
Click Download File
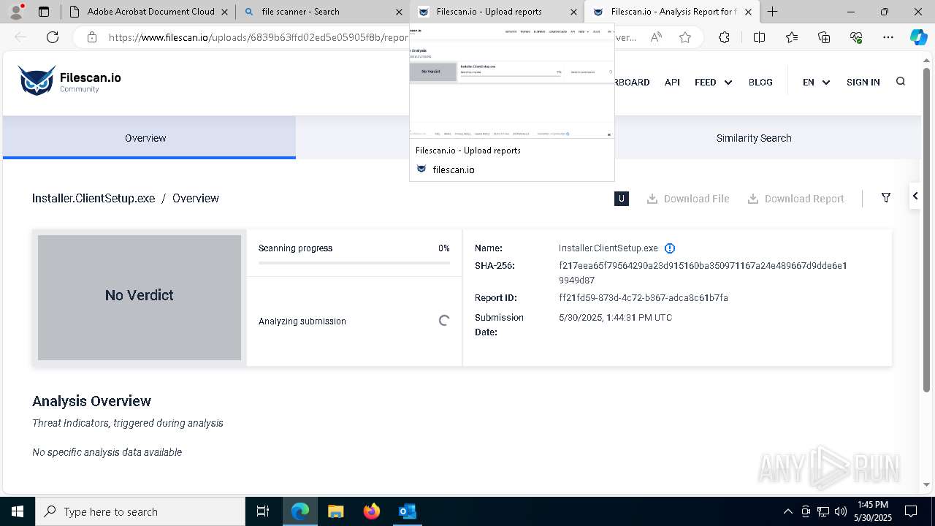pyautogui.click(x=688, y=199)
